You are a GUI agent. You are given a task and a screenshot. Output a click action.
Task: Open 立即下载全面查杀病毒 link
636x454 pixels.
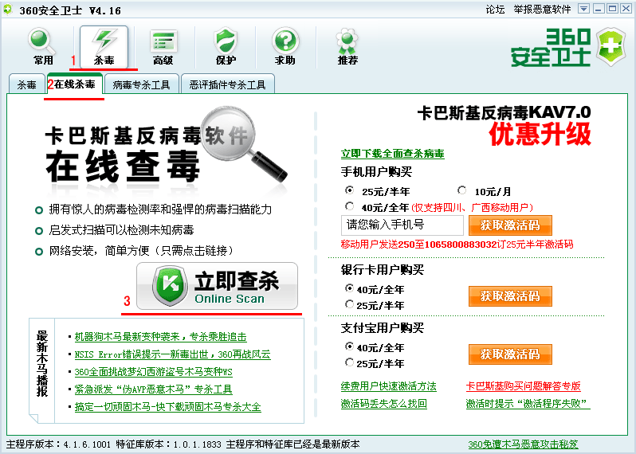[x=392, y=154]
